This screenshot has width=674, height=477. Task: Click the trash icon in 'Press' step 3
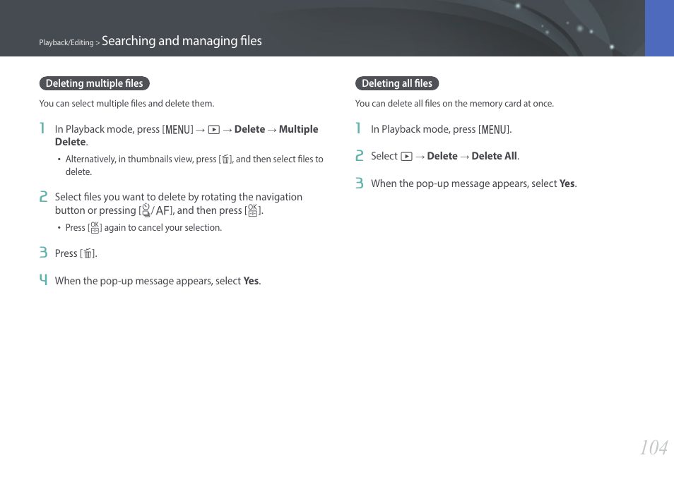(x=88, y=254)
